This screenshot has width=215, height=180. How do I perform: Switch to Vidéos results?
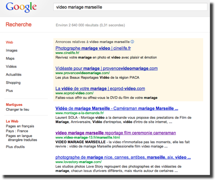(11, 67)
